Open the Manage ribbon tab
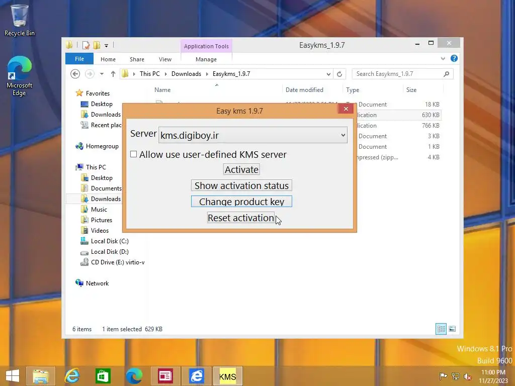 coord(206,59)
